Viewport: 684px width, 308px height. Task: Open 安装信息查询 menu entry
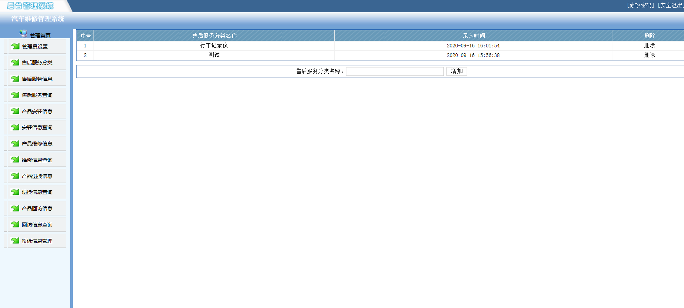click(37, 127)
